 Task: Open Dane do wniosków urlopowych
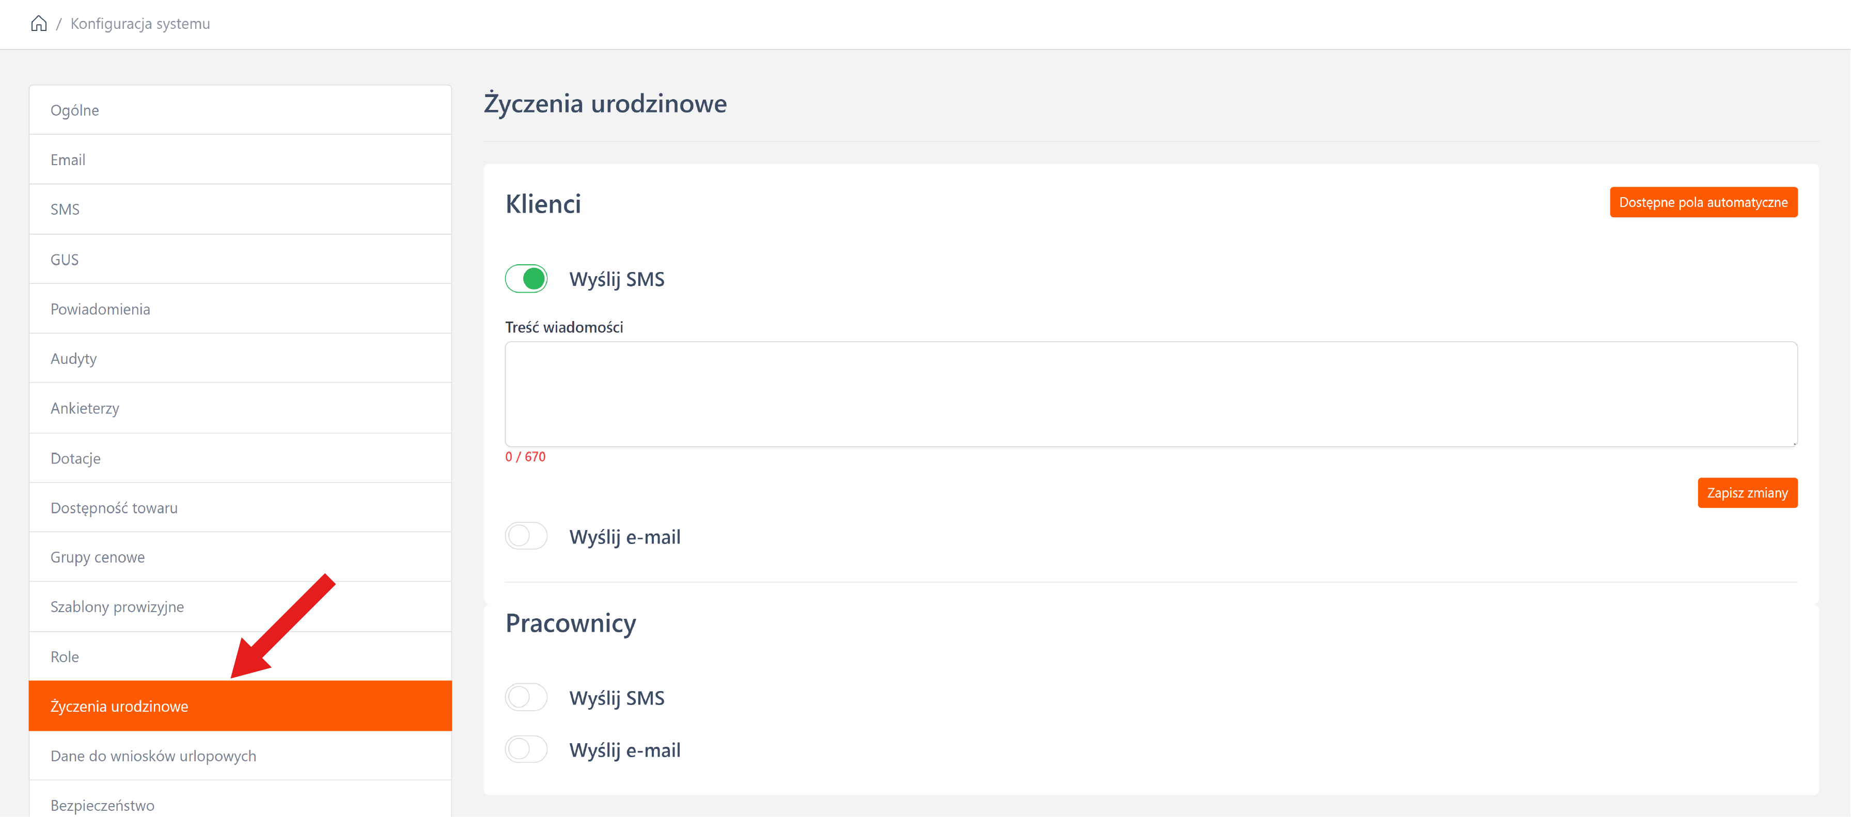pos(153,756)
